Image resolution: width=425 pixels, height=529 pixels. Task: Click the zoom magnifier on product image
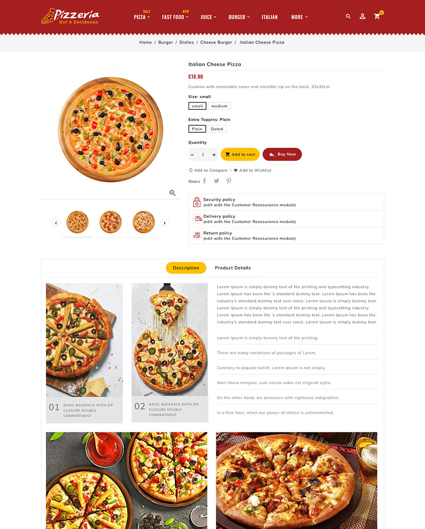click(172, 193)
